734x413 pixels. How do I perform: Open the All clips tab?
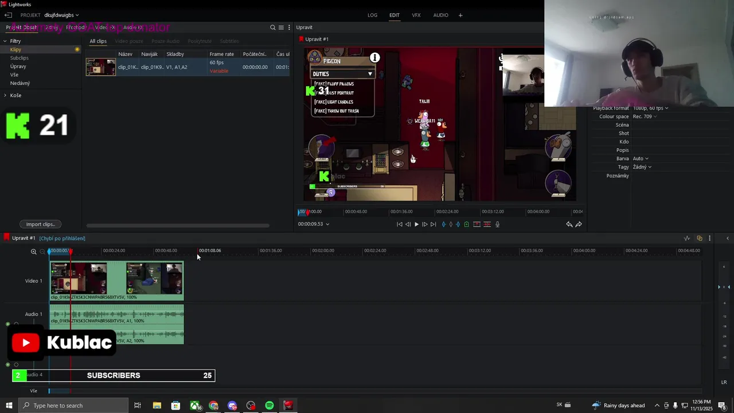click(x=98, y=41)
